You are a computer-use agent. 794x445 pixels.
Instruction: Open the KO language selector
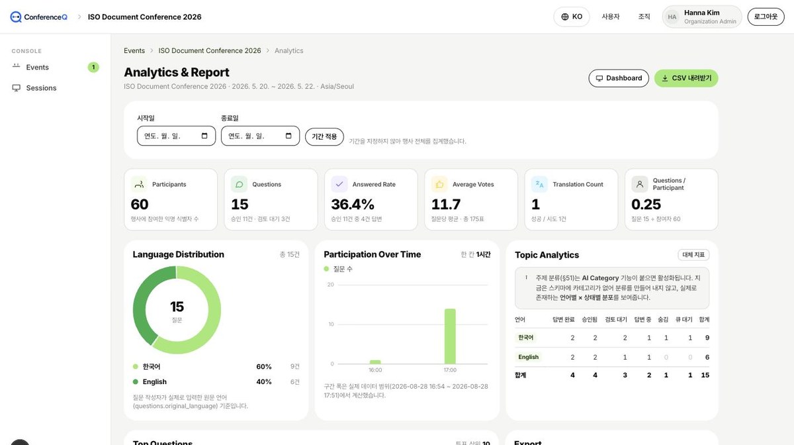click(572, 17)
